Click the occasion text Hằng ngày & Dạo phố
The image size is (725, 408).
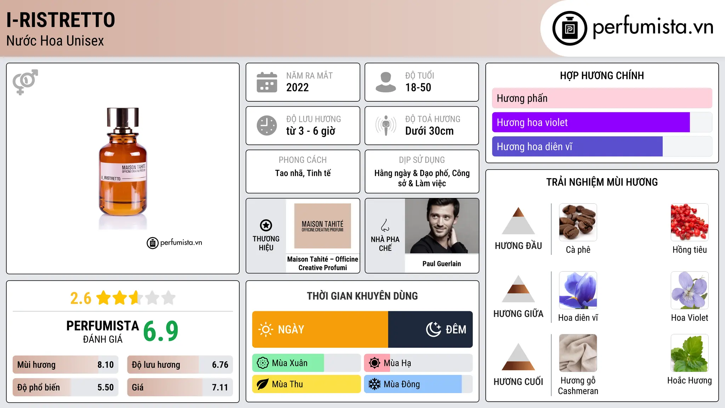tap(412, 173)
